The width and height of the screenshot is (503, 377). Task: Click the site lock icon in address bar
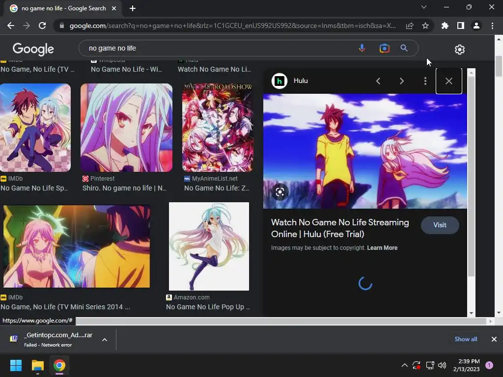tap(62, 26)
